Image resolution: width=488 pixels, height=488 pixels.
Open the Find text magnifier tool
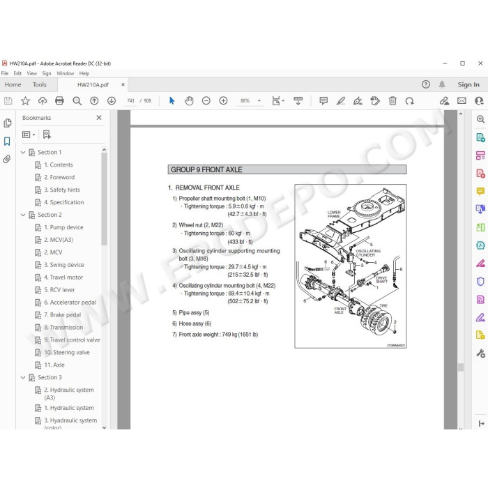[x=77, y=101]
